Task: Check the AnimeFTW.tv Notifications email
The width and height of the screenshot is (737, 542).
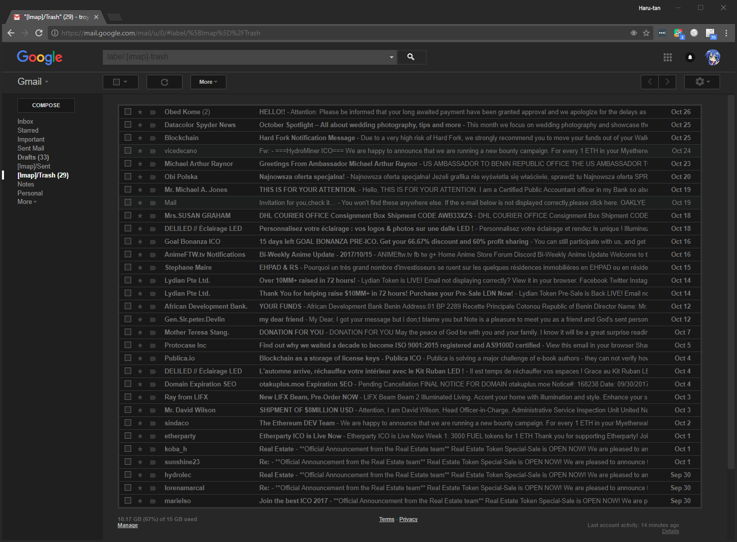Action: click(128, 254)
